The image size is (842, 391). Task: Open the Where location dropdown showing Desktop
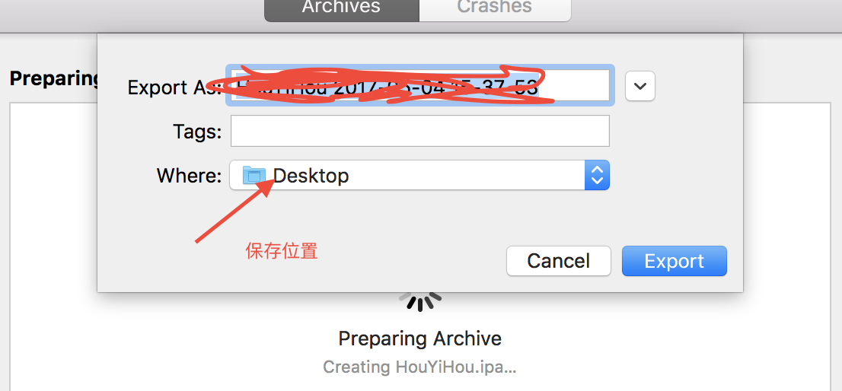point(419,175)
